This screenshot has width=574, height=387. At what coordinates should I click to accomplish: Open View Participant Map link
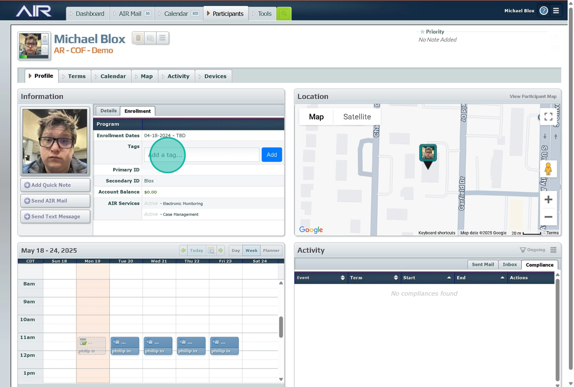pyautogui.click(x=532, y=97)
